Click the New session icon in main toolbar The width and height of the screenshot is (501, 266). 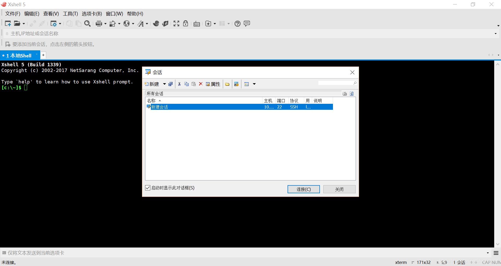pyautogui.click(x=8, y=23)
